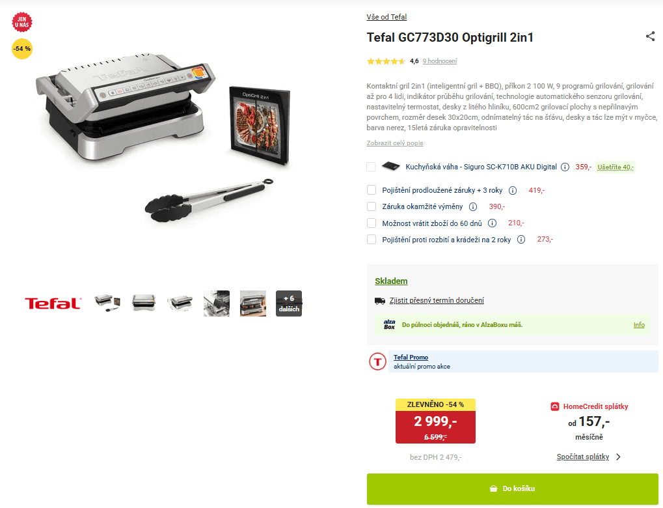
Task: Click the red Tefal Promo circle icon
Action: pos(377,361)
